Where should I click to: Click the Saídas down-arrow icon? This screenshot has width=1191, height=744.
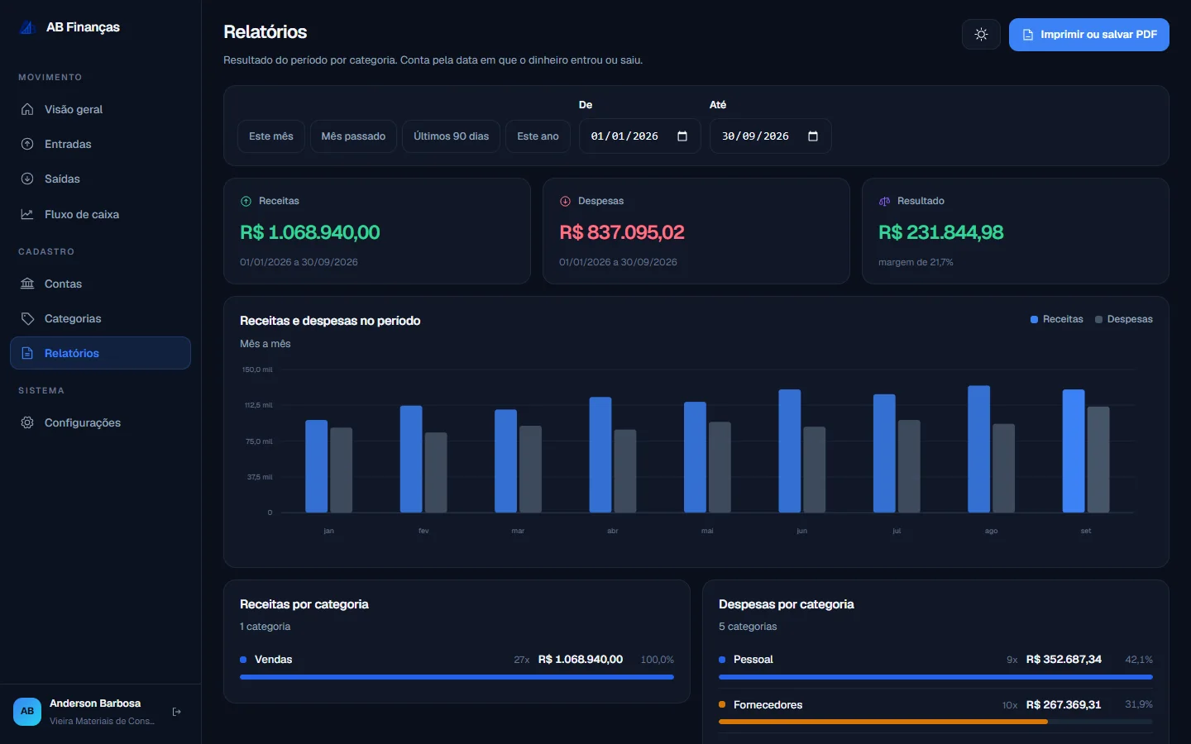click(27, 179)
